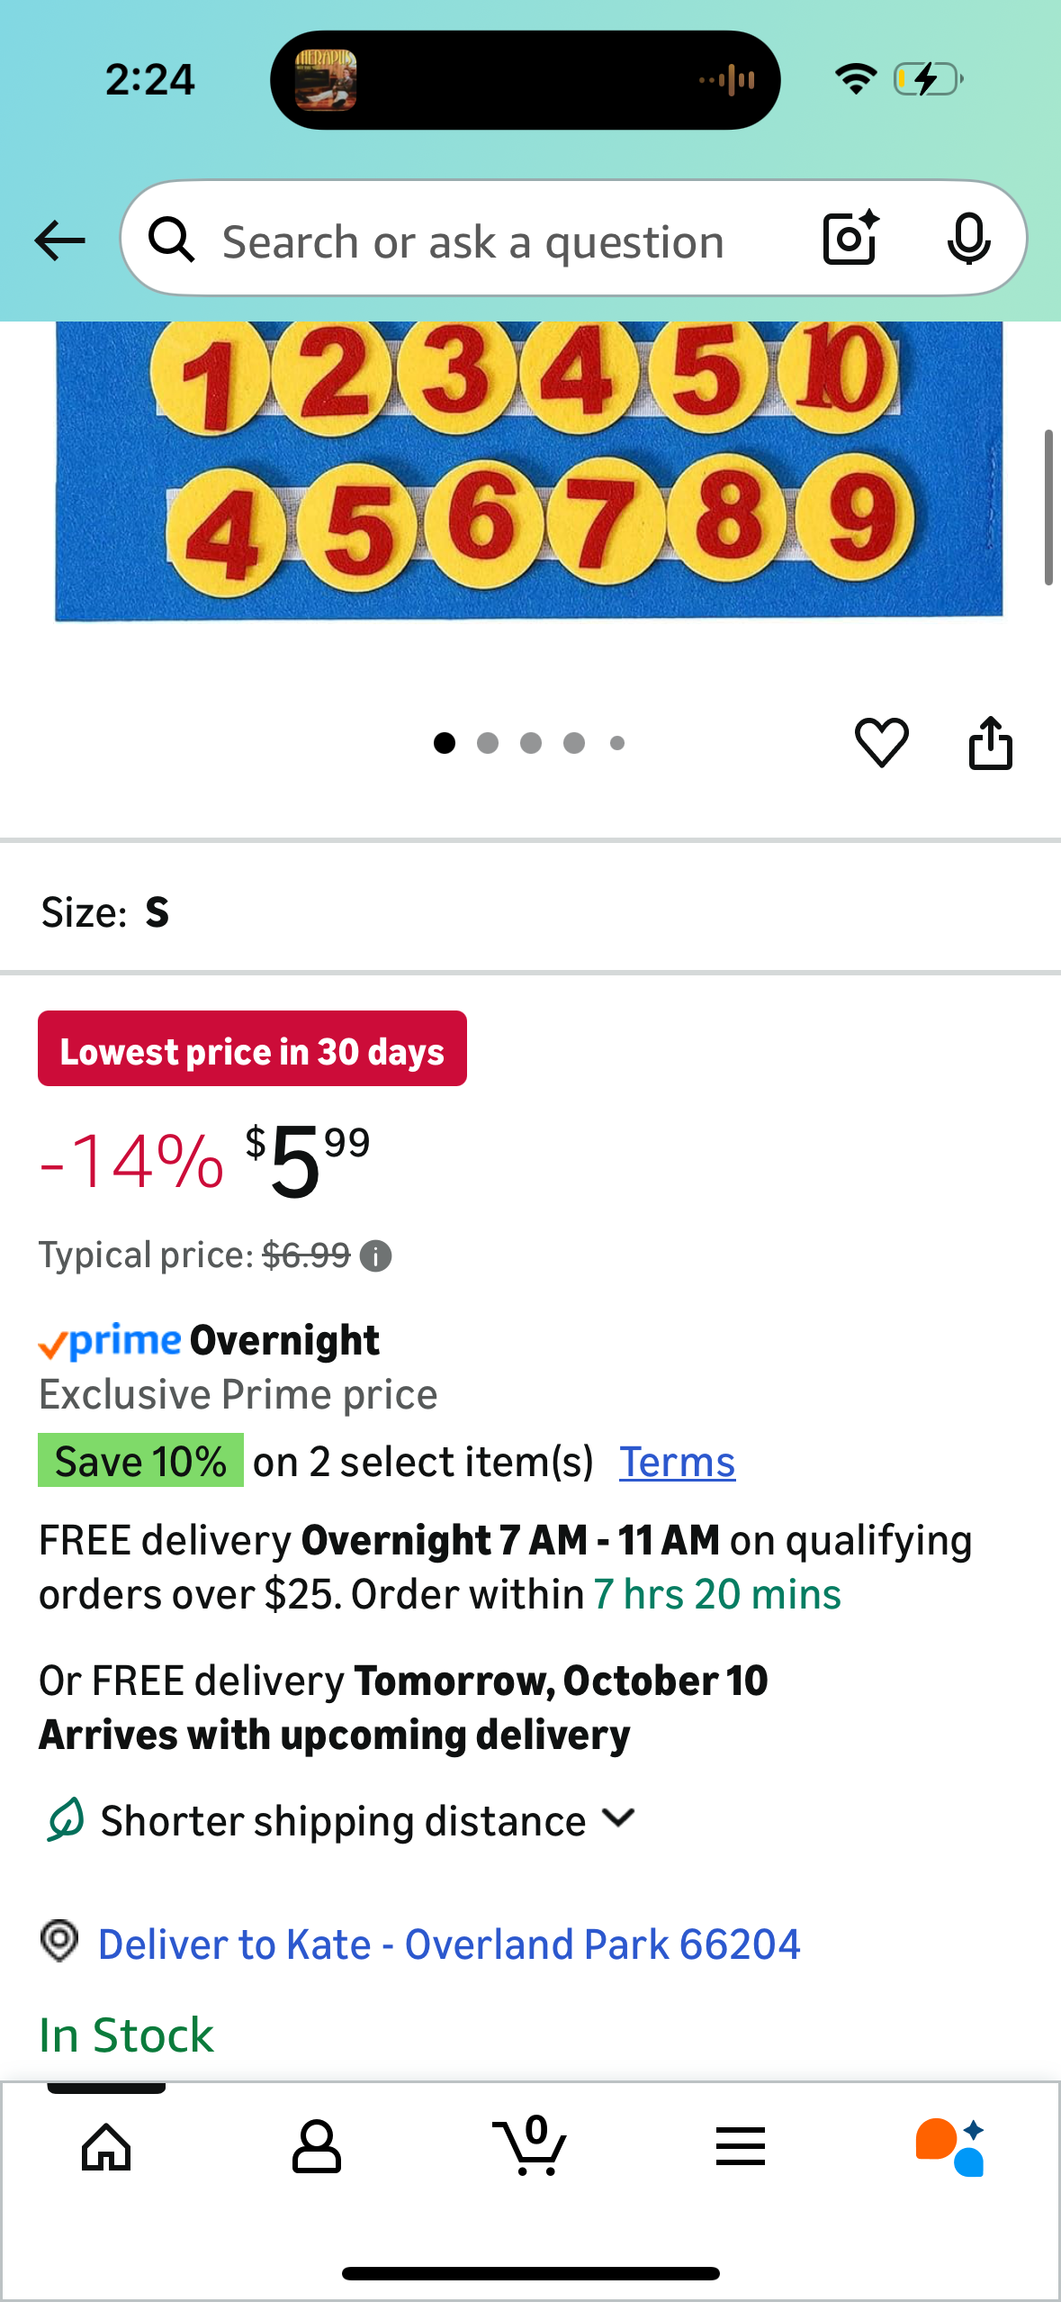Tap the share icon

point(990,743)
